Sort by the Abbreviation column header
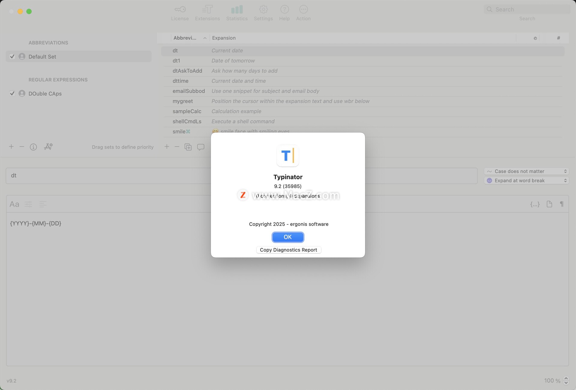576x390 pixels. tap(190, 38)
